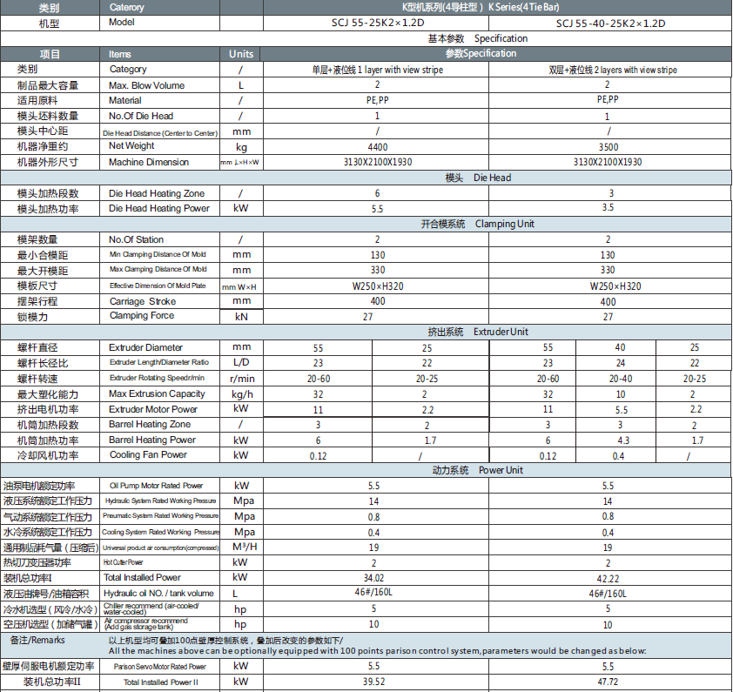Image resolution: width=733 pixels, height=692 pixels.
Task: Click the SCJ 55-40-25K2×1.2D model cell
Action: click(x=609, y=24)
